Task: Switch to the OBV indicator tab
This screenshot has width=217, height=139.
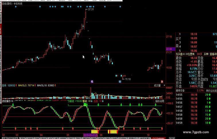Action: pyautogui.click(x=108, y=138)
